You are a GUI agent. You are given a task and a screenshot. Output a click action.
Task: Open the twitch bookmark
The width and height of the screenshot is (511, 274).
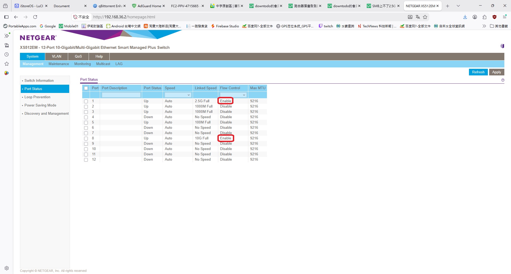(x=326, y=26)
